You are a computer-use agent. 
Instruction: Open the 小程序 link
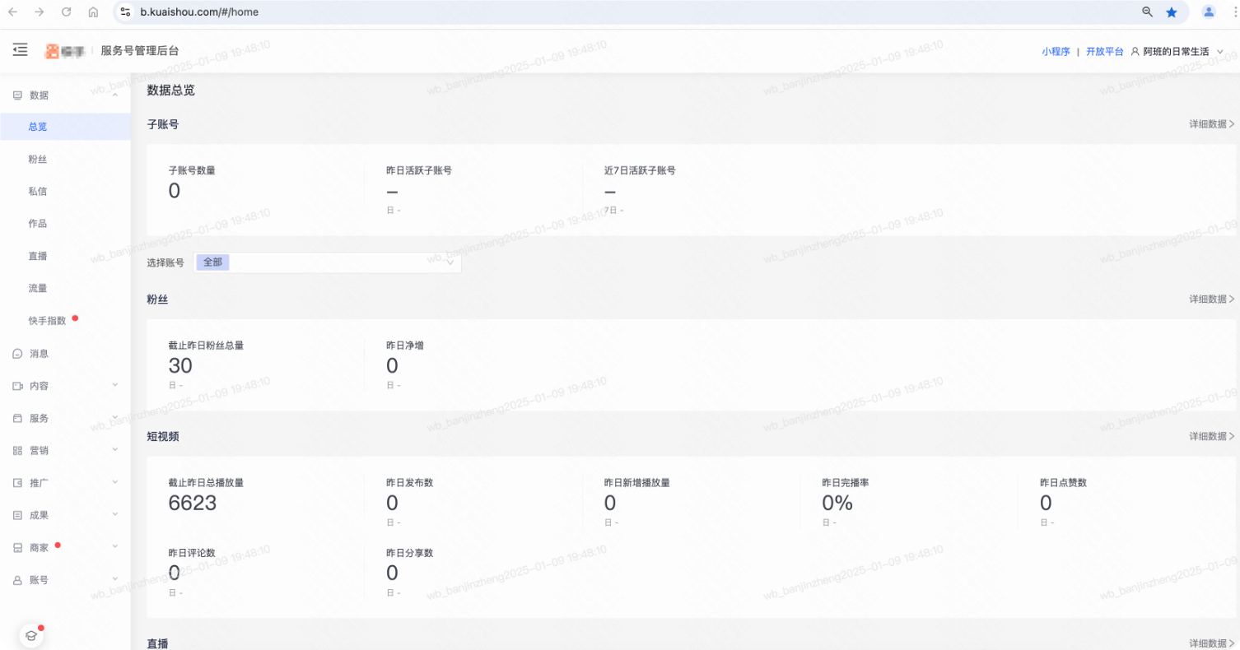click(x=1056, y=51)
